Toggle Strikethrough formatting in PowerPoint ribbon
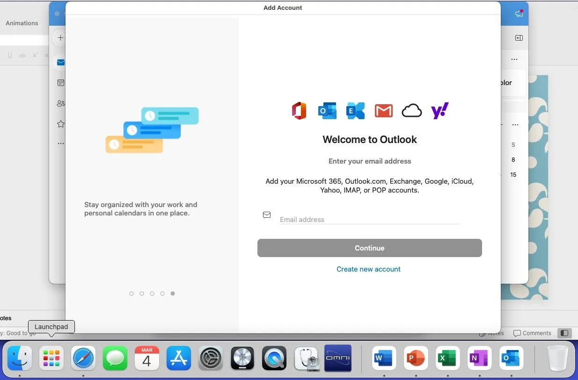This screenshot has height=380, width=578. (22, 55)
